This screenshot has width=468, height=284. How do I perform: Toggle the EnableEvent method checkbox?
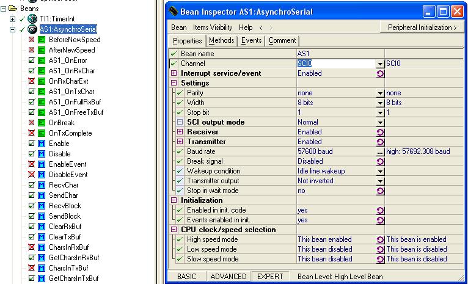pos(31,164)
